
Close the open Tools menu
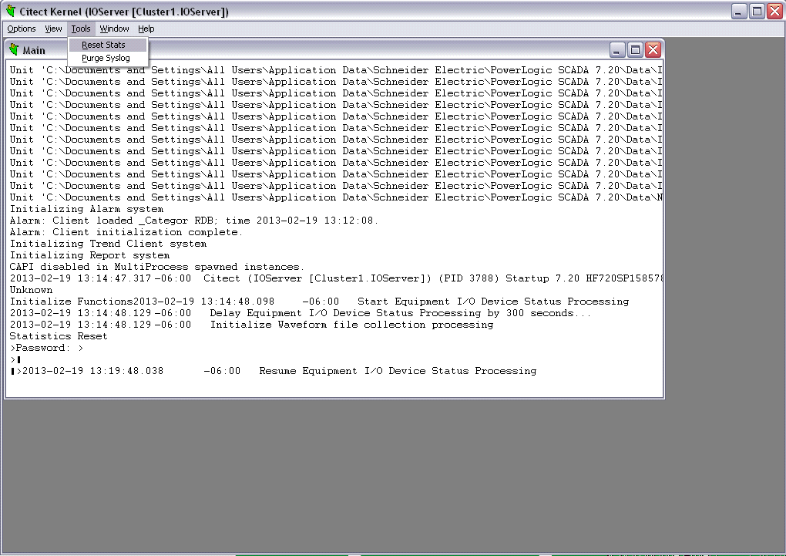coord(81,29)
